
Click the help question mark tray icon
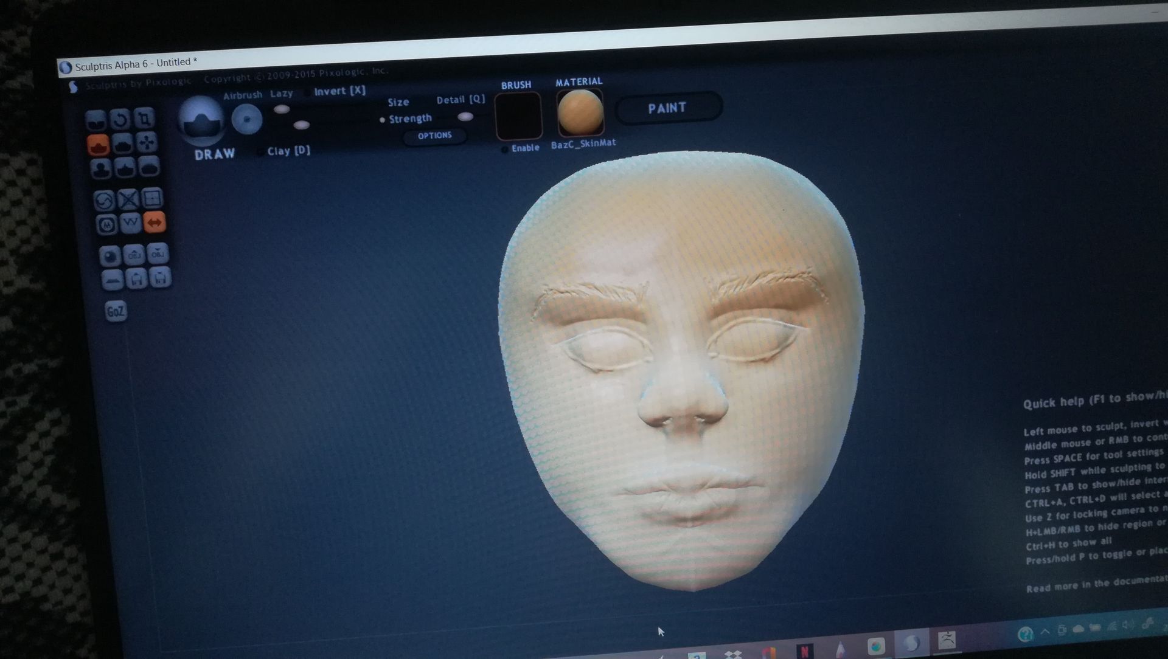(1026, 634)
